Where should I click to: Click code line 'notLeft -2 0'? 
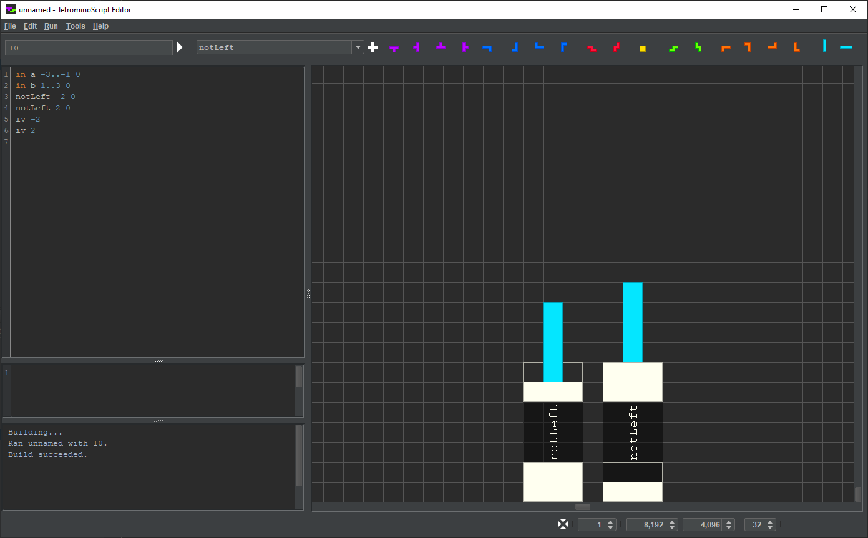click(46, 97)
